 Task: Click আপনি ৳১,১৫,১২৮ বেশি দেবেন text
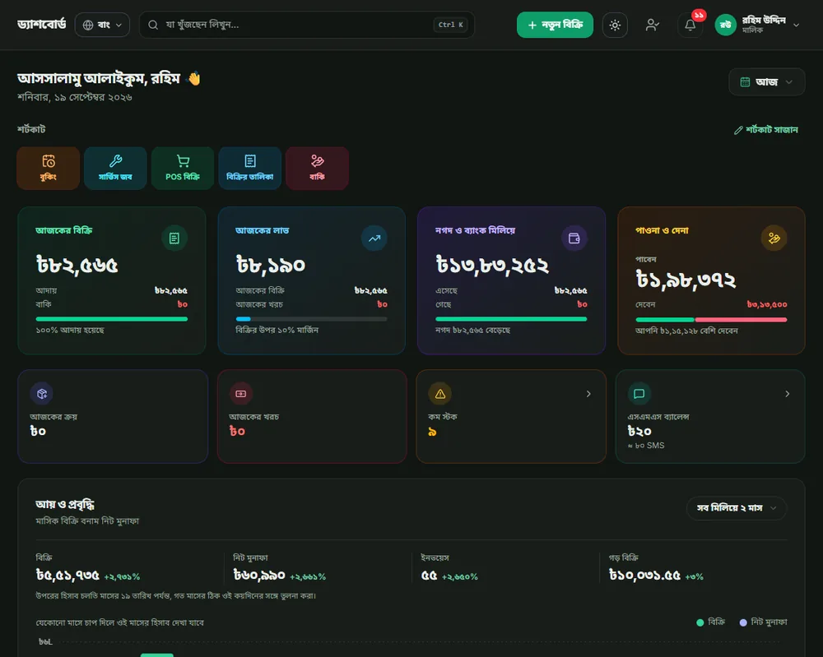(686, 331)
